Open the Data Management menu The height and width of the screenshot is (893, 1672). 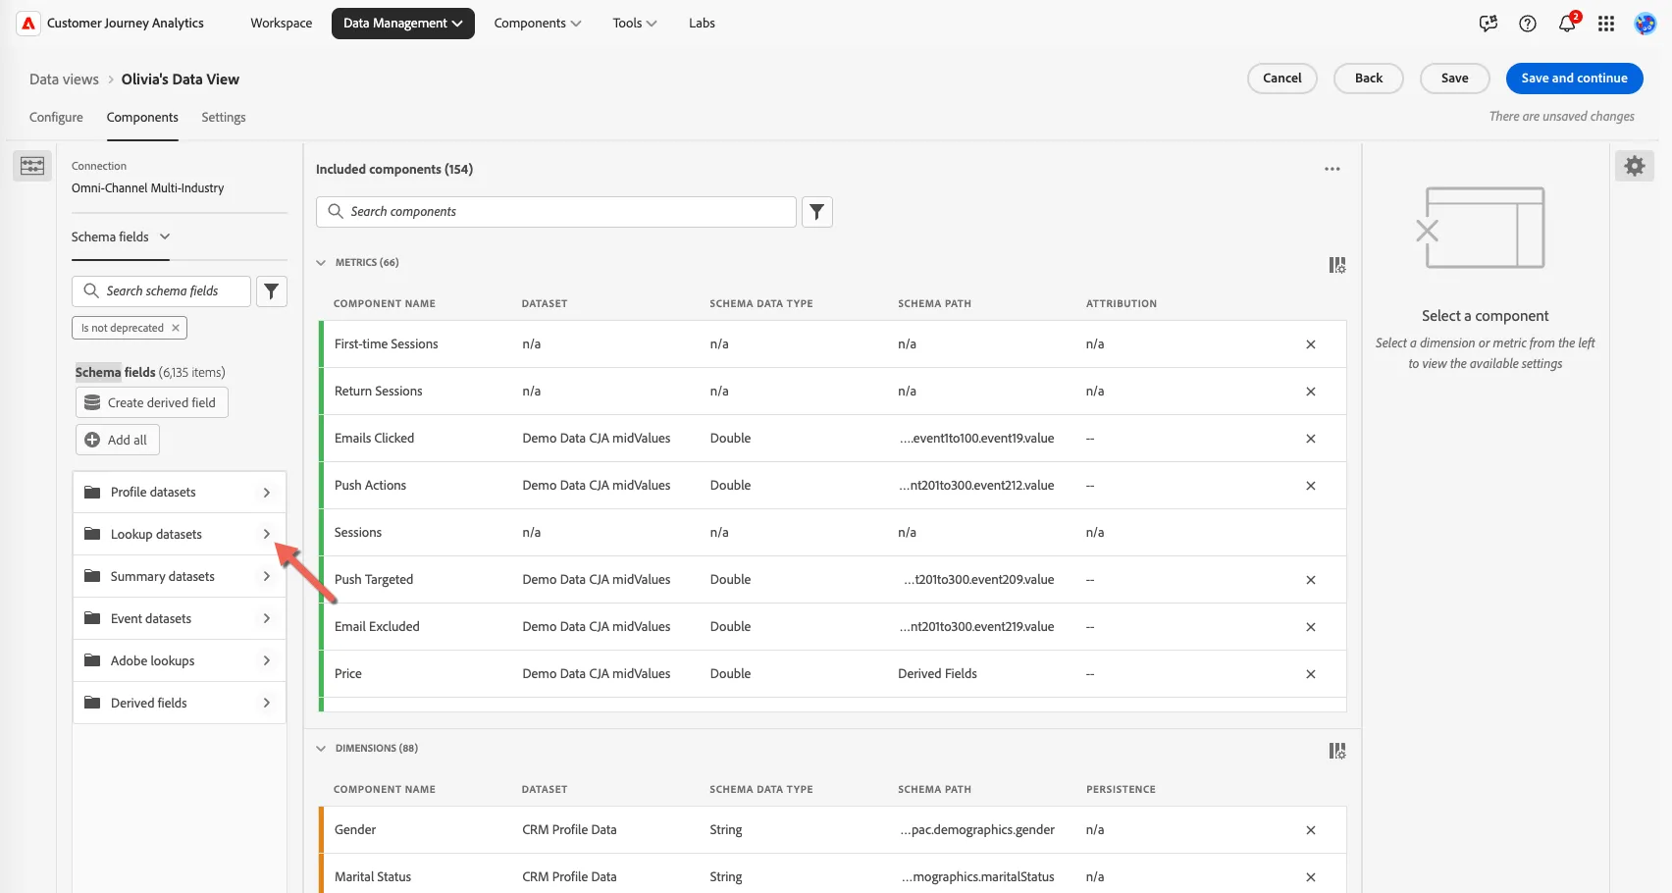click(x=403, y=24)
